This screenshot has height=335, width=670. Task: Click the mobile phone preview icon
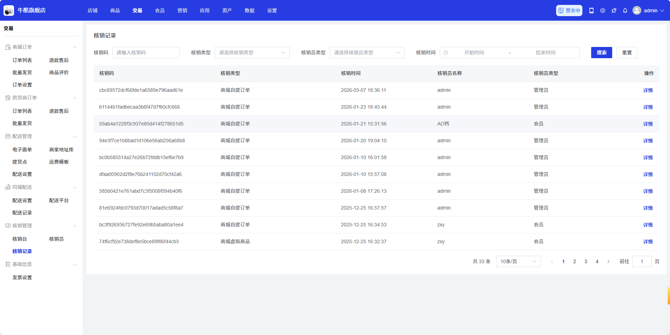[591, 11]
